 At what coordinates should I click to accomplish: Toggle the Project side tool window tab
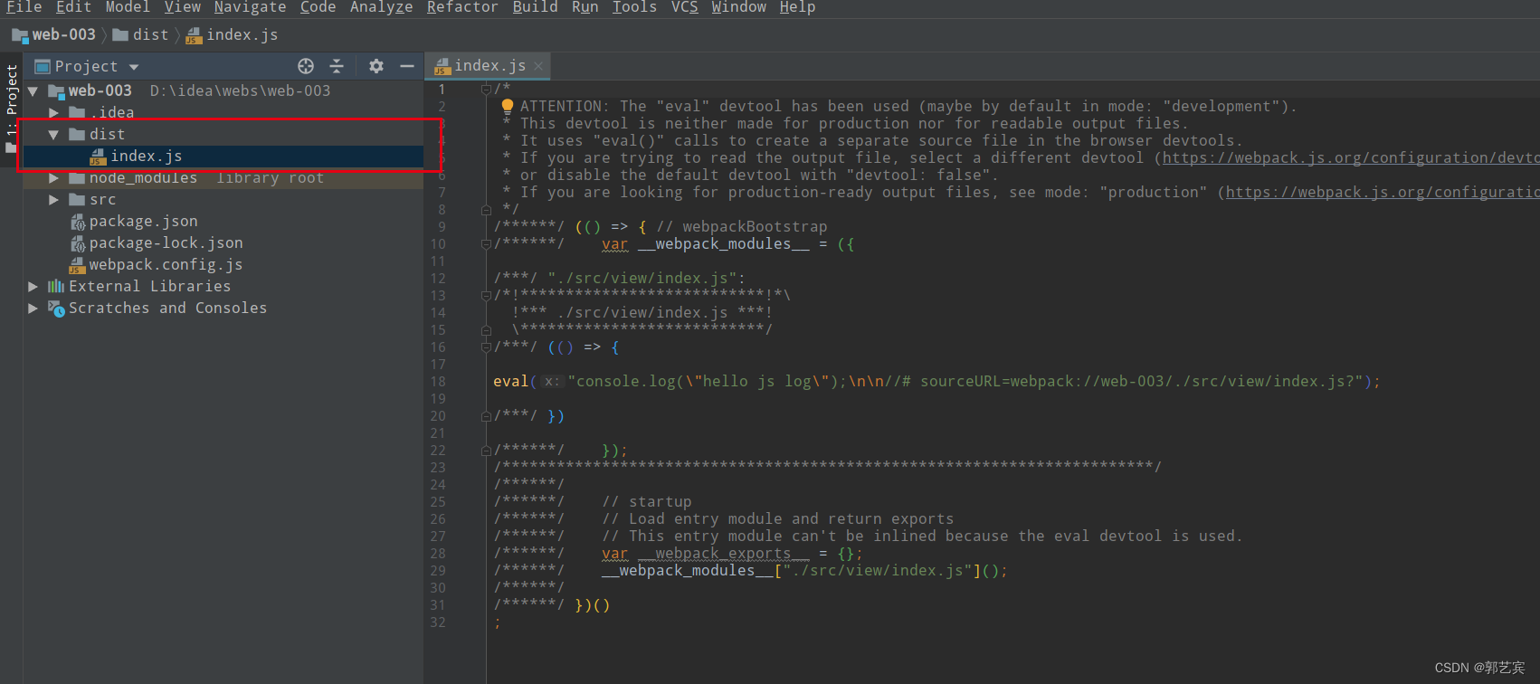tap(11, 108)
